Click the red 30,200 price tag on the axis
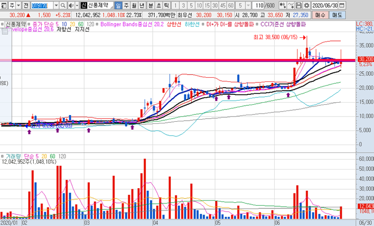This screenshot has width=374, height=226. [x=366, y=59]
